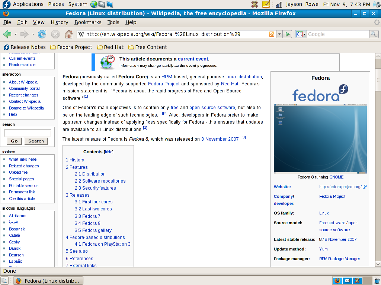The width and height of the screenshot is (381, 285).
Task: Open the back history dropdown arrow
Action: (16, 35)
